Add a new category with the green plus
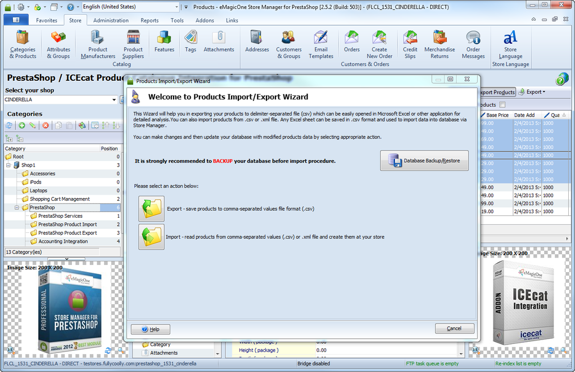The image size is (575, 372). pos(21,126)
